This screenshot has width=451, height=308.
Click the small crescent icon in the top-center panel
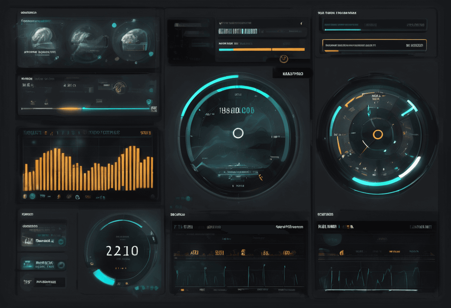(x=301, y=24)
